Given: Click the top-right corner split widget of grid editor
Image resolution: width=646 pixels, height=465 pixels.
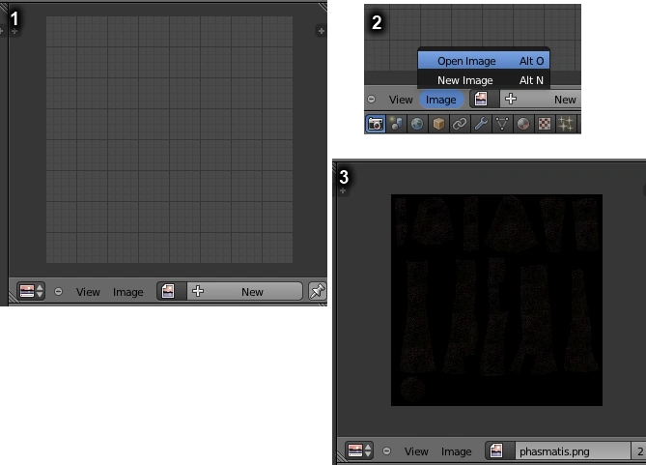Looking at the screenshot, I should [323, 7].
